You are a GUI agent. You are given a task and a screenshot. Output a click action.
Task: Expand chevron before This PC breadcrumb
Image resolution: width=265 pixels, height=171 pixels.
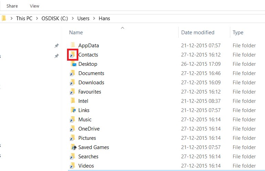[11, 19]
